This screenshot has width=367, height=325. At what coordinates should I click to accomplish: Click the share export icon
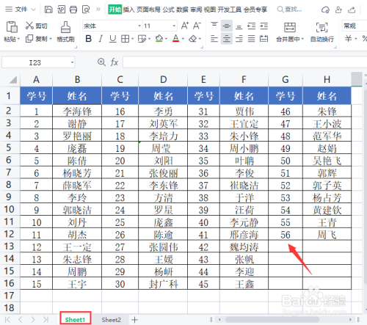tap(352, 10)
